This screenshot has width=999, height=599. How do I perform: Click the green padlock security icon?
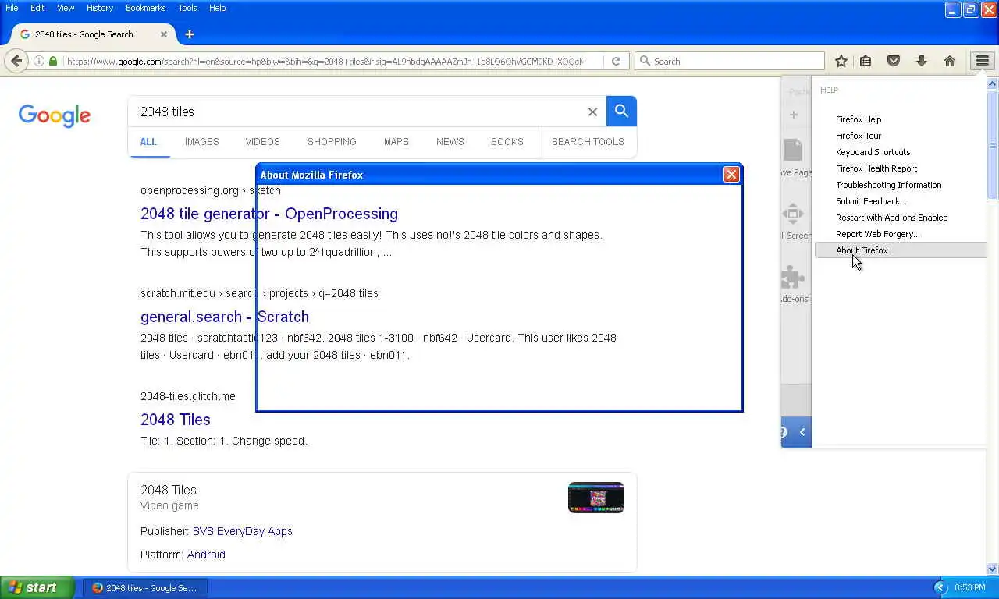coord(53,61)
